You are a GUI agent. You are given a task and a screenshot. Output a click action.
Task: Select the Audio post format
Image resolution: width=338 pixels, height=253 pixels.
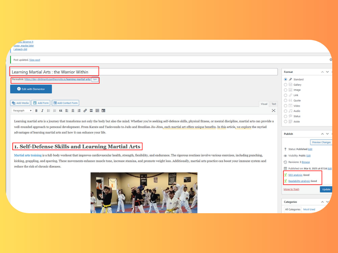pos(285,111)
